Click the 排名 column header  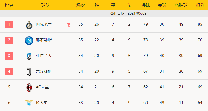9,5
